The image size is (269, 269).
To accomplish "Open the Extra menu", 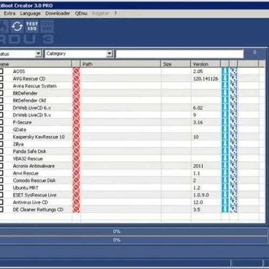I will coord(10,13).
